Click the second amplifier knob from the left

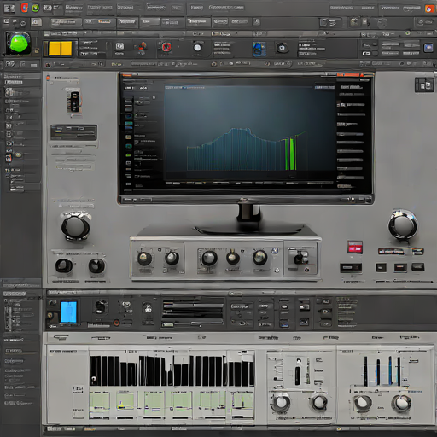pyautogui.click(x=172, y=258)
